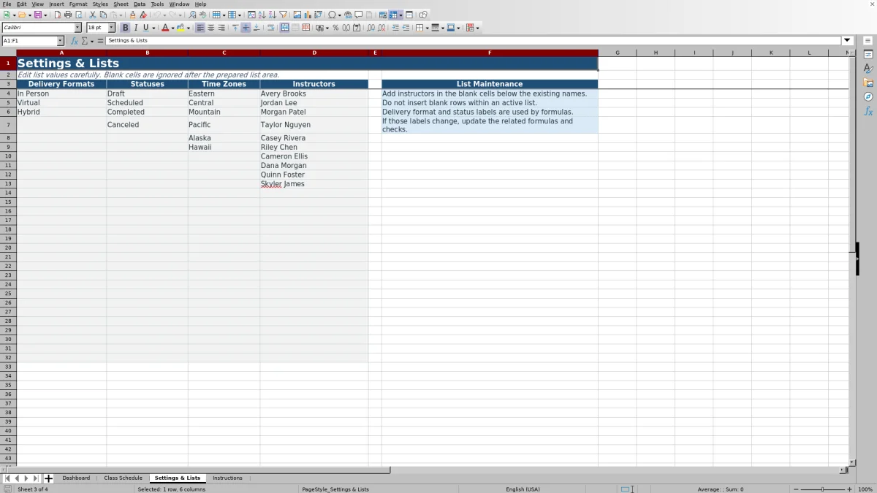Image resolution: width=877 pixels, height=493 pixels.
Task: Open the Styles menu
Action: coord(100,4)
